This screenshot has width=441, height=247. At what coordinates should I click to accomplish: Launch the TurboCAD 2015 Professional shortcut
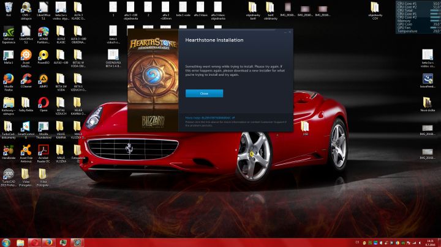(x=9, y=178)
